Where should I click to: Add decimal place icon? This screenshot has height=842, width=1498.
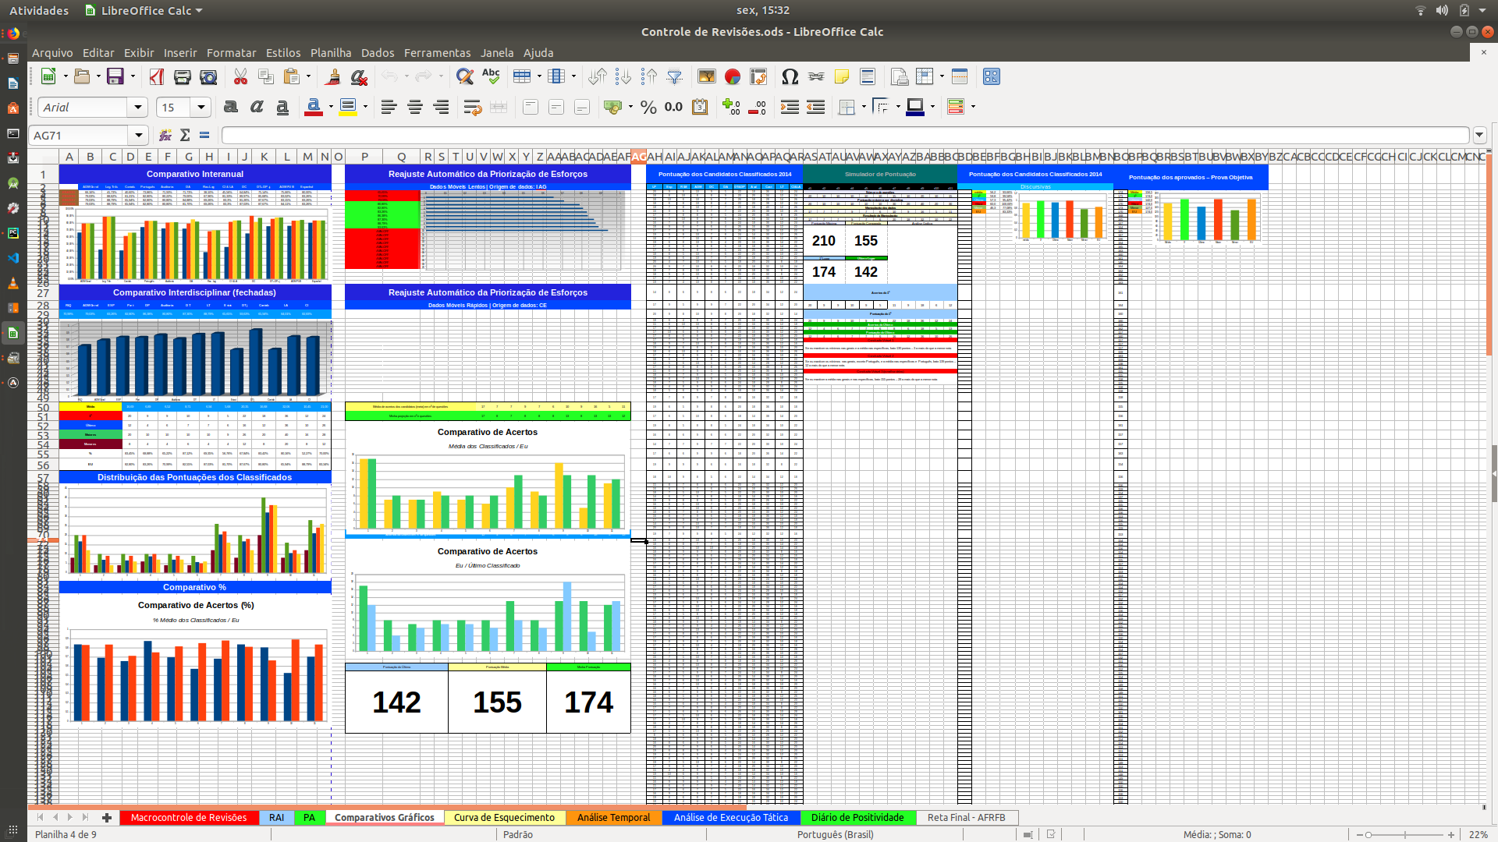(731, 107)
